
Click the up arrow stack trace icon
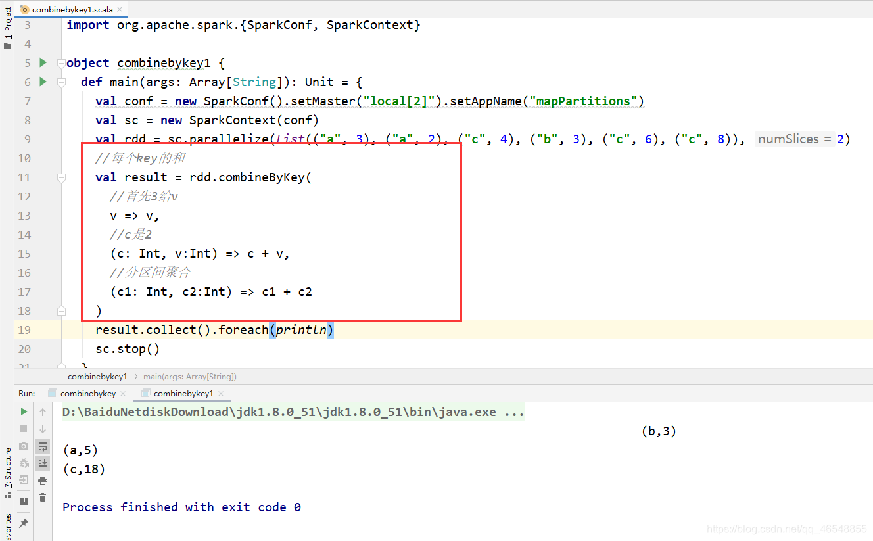43,412
